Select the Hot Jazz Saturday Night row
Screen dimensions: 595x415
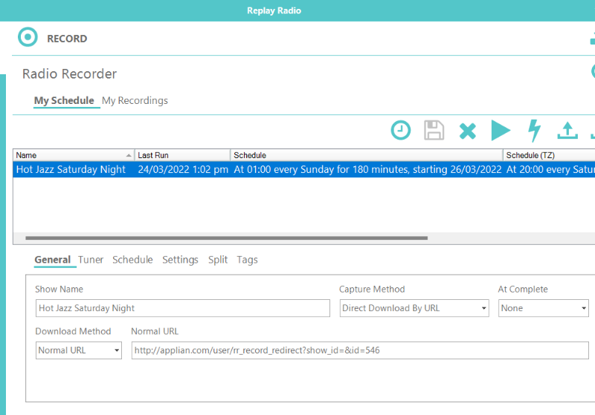pos(304,169)
